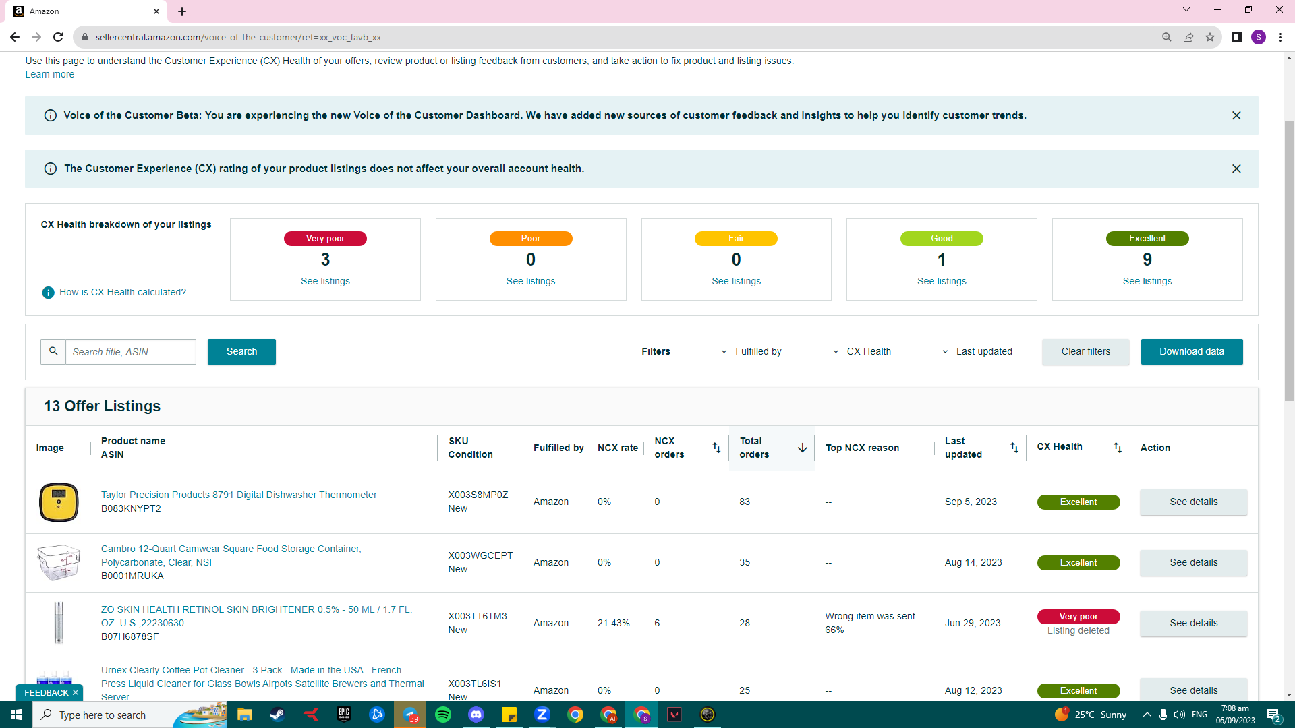Sort by NCX orders column arrows
This screenshot has width=1295, height=728.
pyautogui.click(x=716, y=448)
